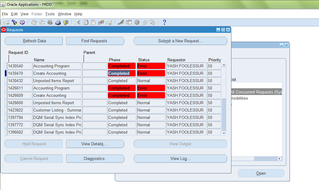Click the Find flashlight toolbar icon
This screenshot has width=319, height=190.
[14, 22]
